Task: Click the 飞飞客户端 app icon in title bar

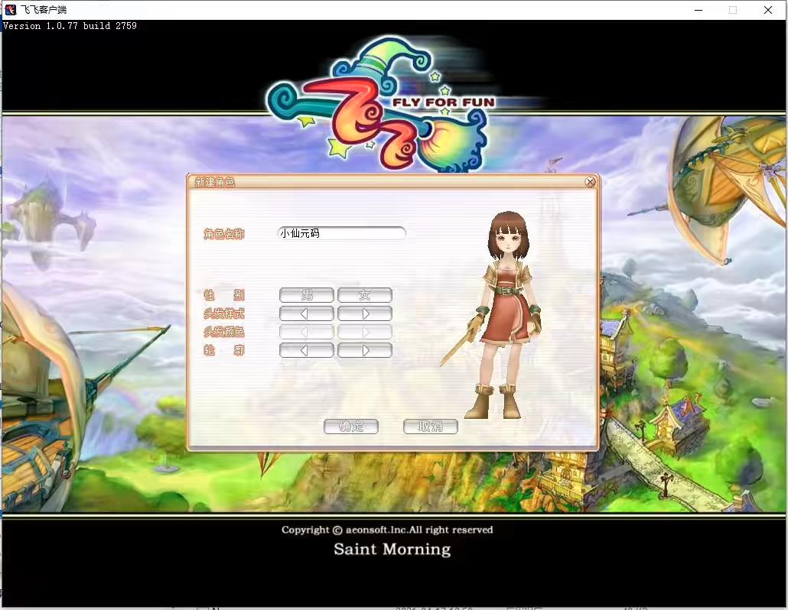Action: (x=11, y=10)
